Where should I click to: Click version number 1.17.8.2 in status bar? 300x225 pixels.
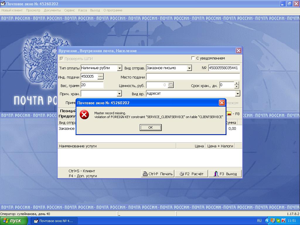point(293,214)
